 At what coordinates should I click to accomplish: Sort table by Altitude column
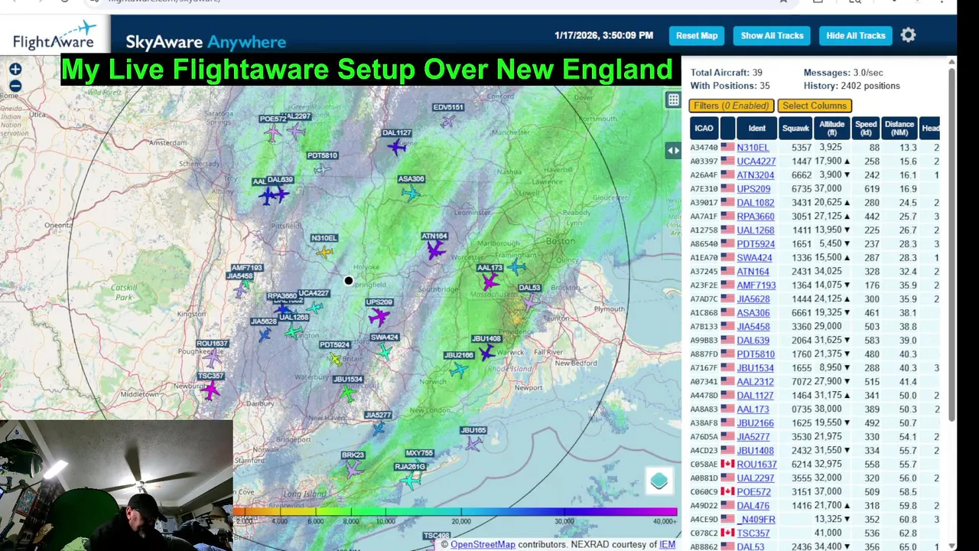(x=831, y=129)
